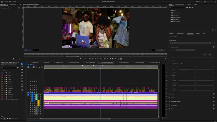Viewport: 217px width, 122px height.
Task: Select the Type tool
Action: click(22, 87)
